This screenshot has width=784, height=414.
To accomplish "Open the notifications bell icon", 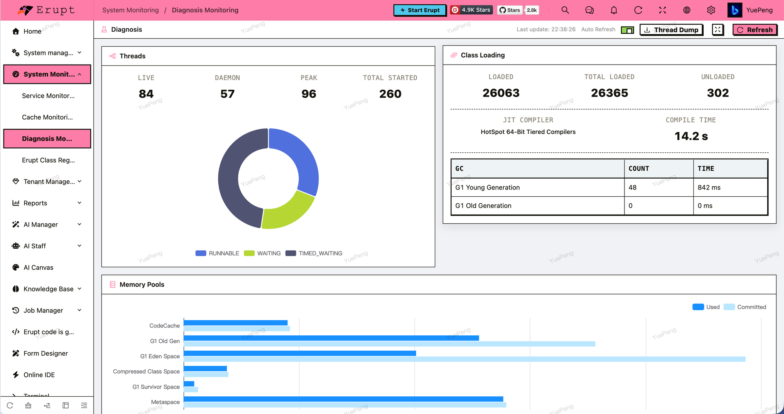I will click(614, 10).
